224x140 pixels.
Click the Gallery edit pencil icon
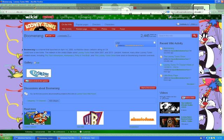[35, 63]
